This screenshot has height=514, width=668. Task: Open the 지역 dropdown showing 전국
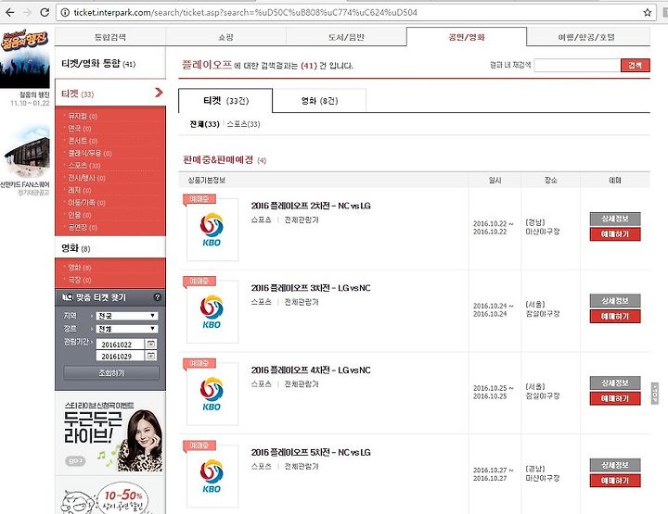point(127,316)
